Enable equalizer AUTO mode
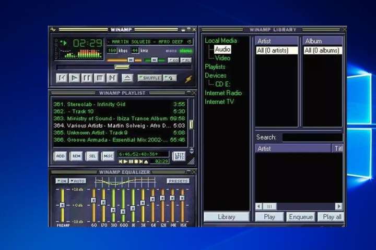376x250 pixels. pos(77,181)
